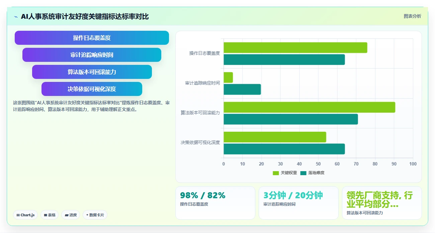The image size is (435, 233).
Task: Select the 算法版本可回滚能力 funnel bar
Action: click(92, 72)
